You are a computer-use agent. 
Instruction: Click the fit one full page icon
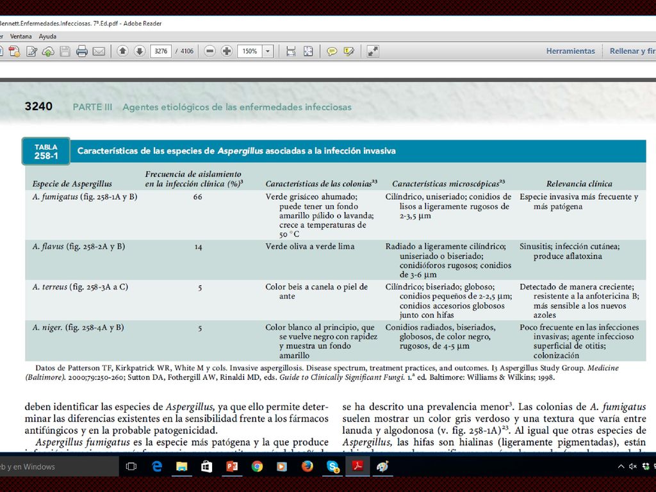(x=308, y=51)
